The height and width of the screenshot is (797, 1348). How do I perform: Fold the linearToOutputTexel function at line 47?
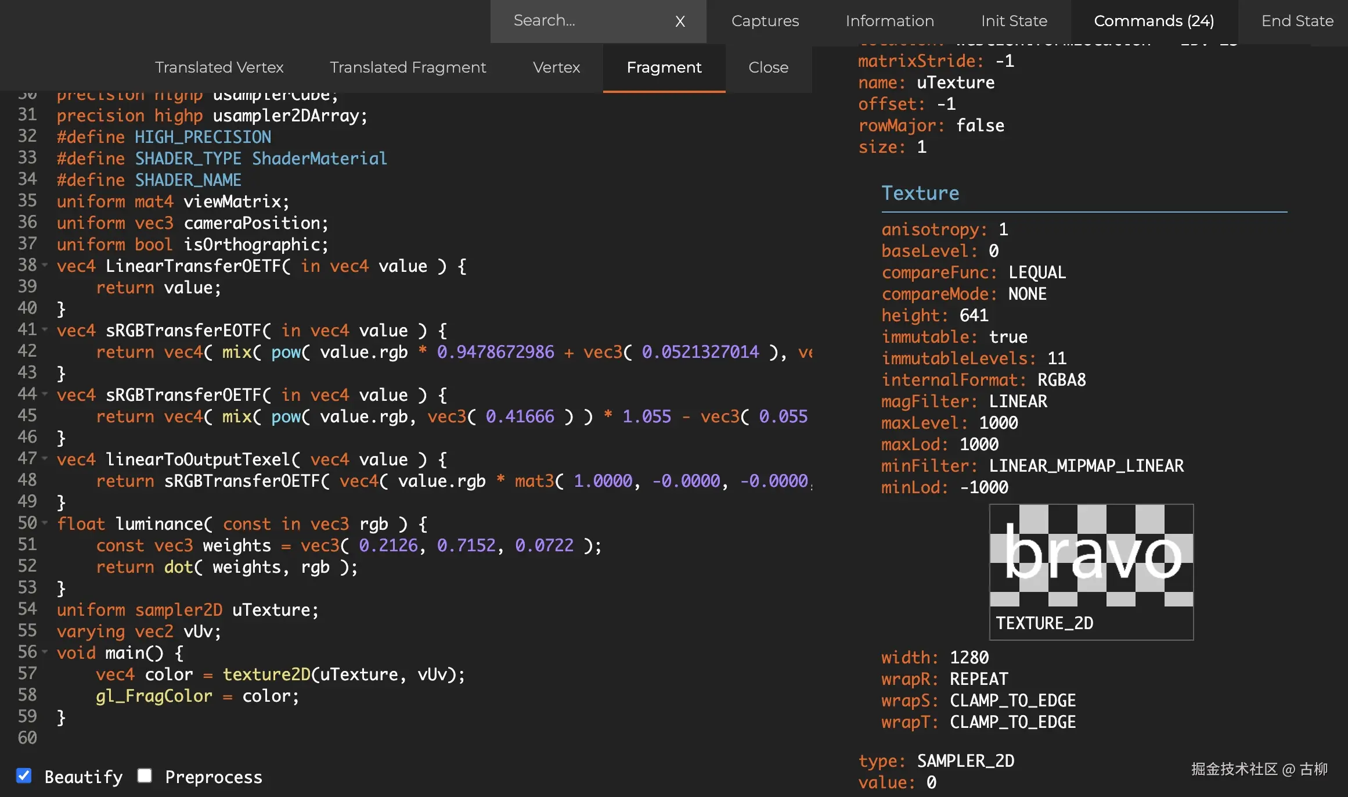click(x=45, y=459)
